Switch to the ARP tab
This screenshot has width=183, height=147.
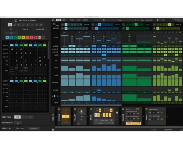pyautogui.click(x=64, y=20)
